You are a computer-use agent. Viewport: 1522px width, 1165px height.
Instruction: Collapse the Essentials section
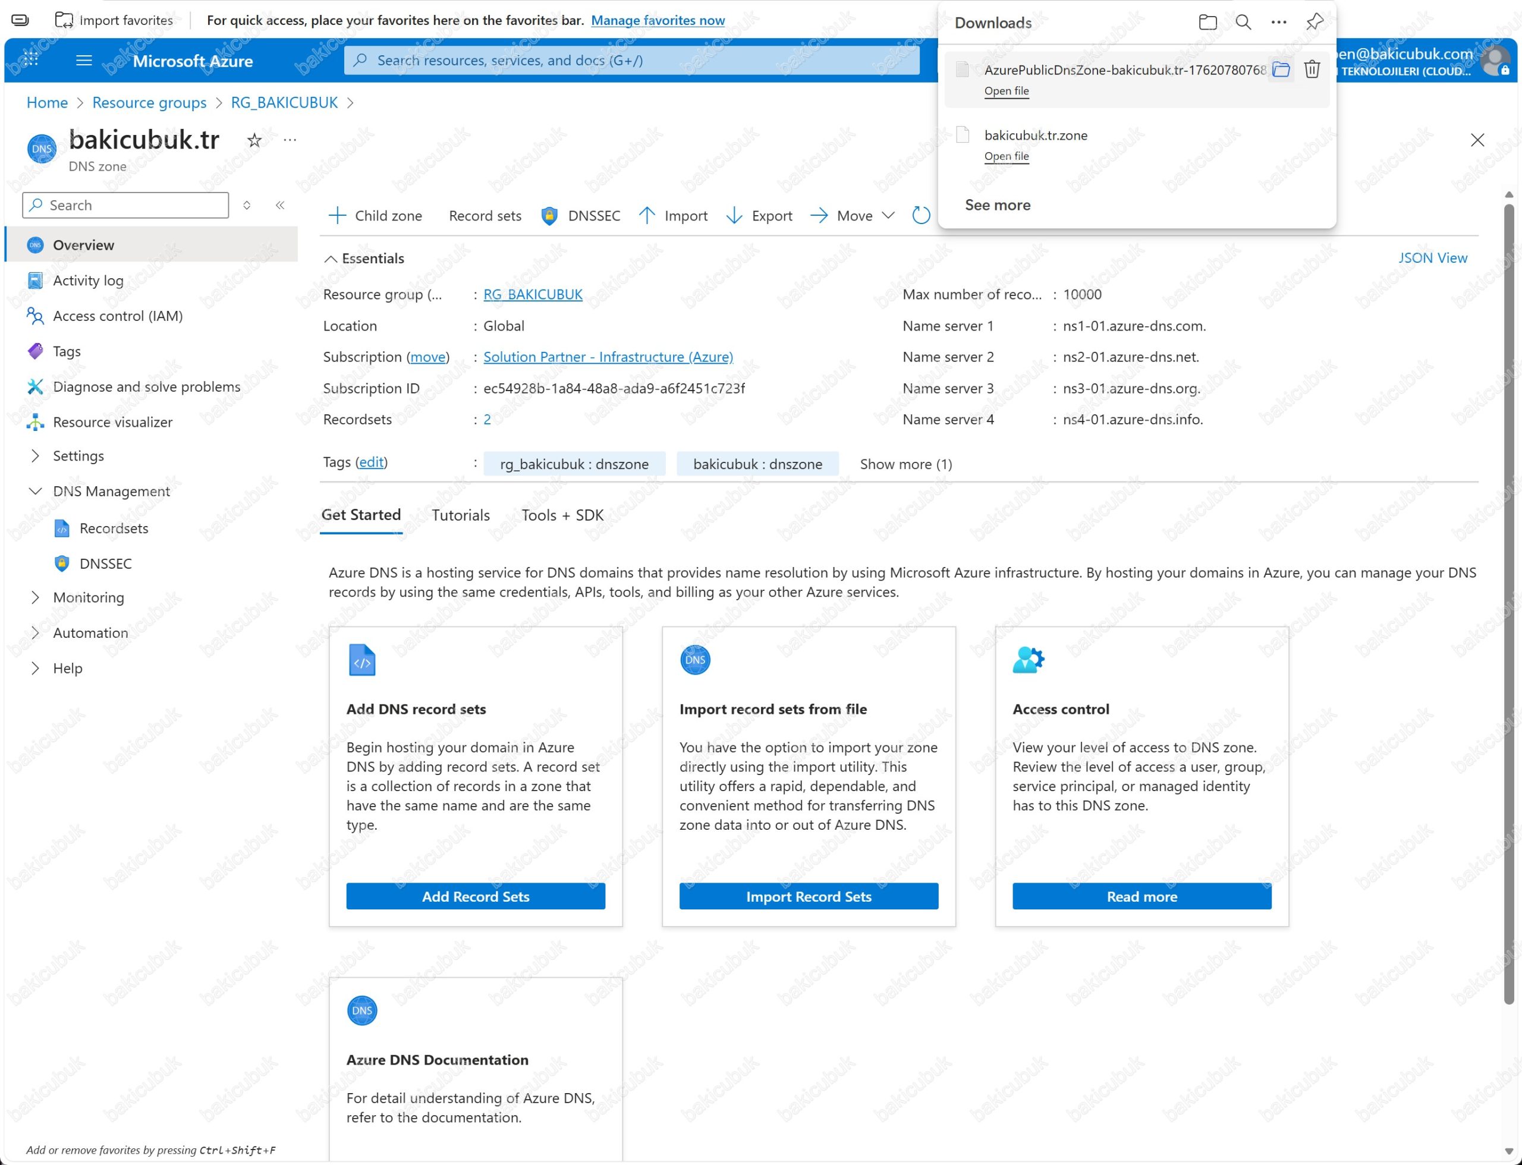332,259
